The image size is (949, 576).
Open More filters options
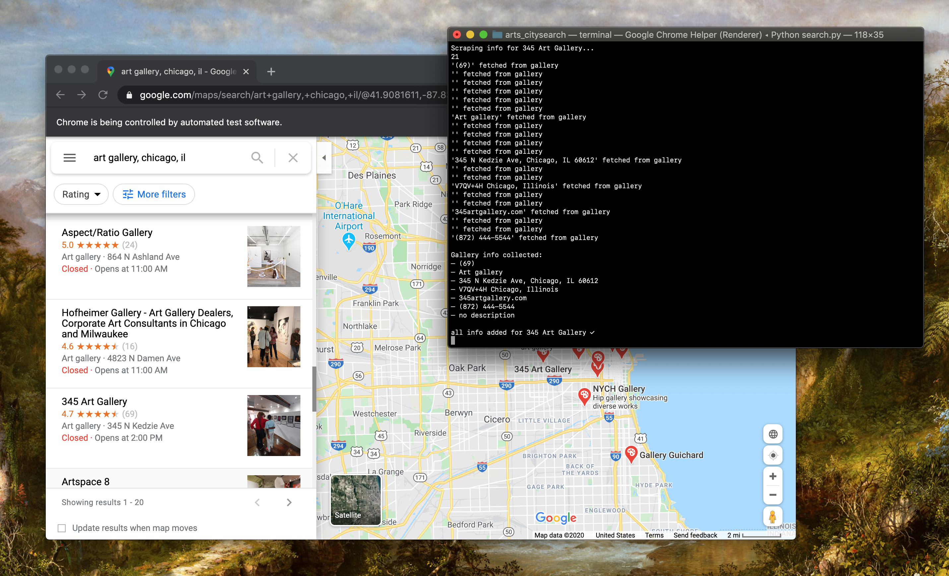point(154,195)
